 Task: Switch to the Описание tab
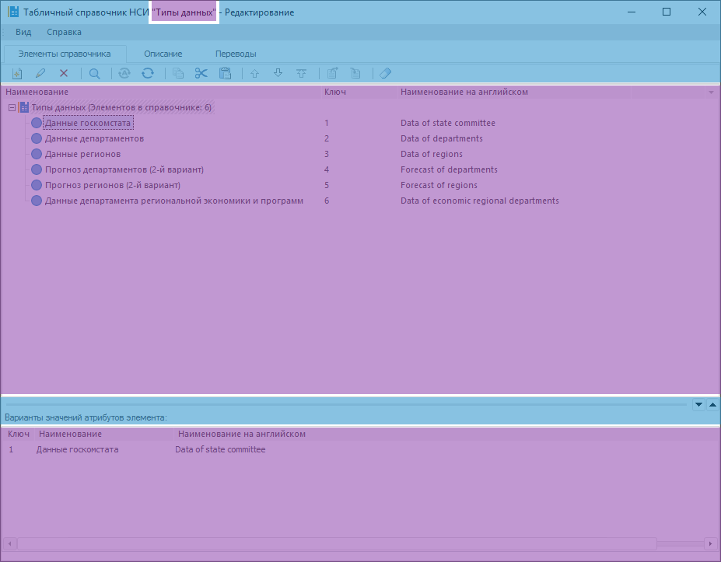point(163,54)
